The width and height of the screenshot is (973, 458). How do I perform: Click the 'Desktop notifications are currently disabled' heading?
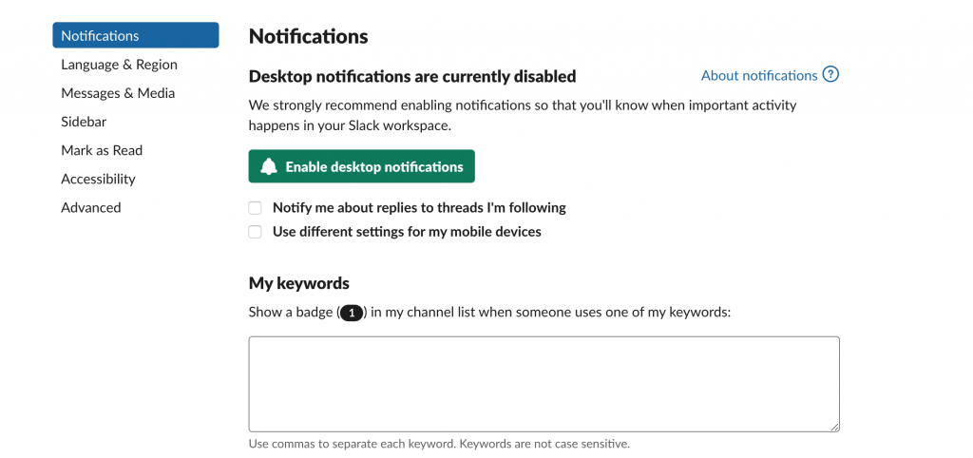(x=412, y=76)
